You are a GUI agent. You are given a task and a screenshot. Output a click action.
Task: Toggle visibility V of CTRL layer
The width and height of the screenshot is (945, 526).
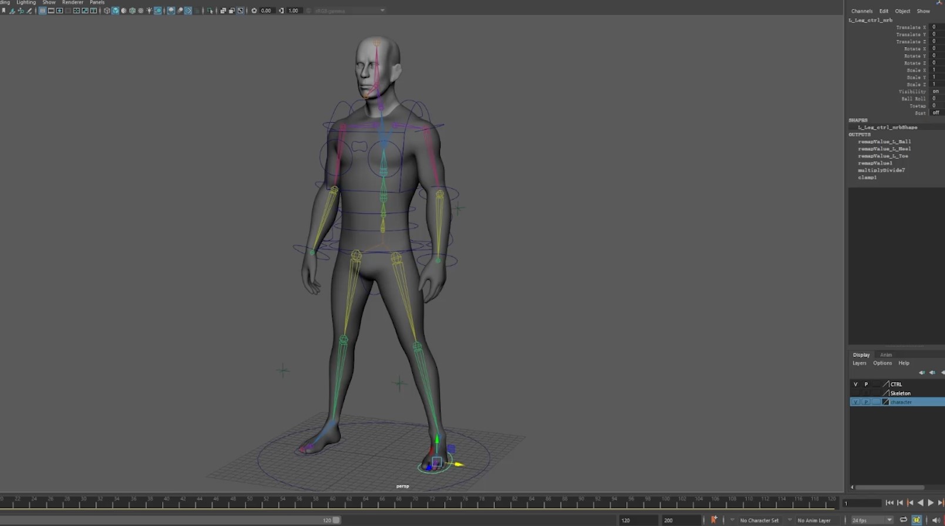pos(855,384)
